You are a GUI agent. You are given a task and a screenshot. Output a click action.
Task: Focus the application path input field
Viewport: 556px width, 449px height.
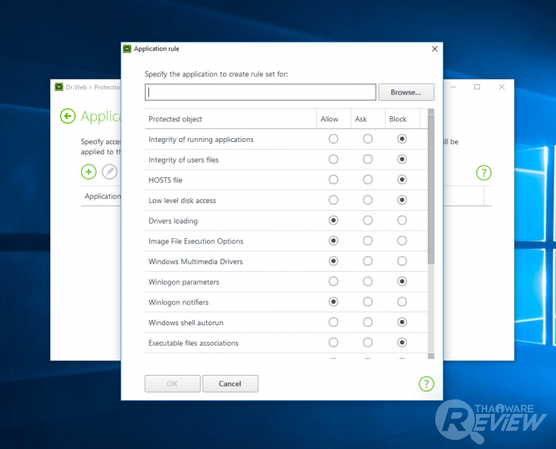click(x=260, y=92)
